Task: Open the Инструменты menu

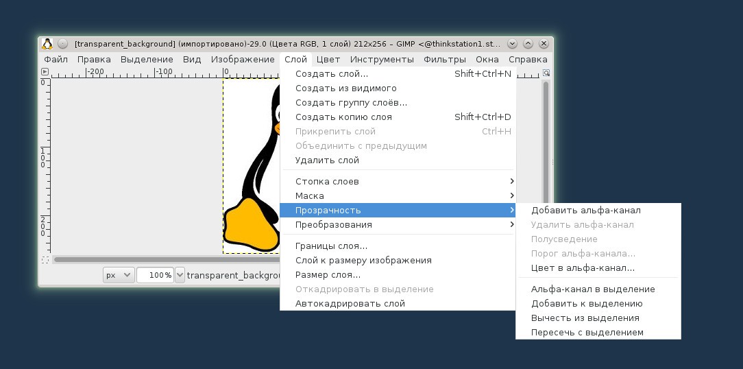Action: click(x=382, y=59)
